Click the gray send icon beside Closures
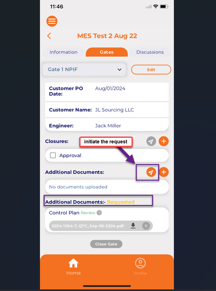Viewport: 216px width, 291px height. pos(151,141)
